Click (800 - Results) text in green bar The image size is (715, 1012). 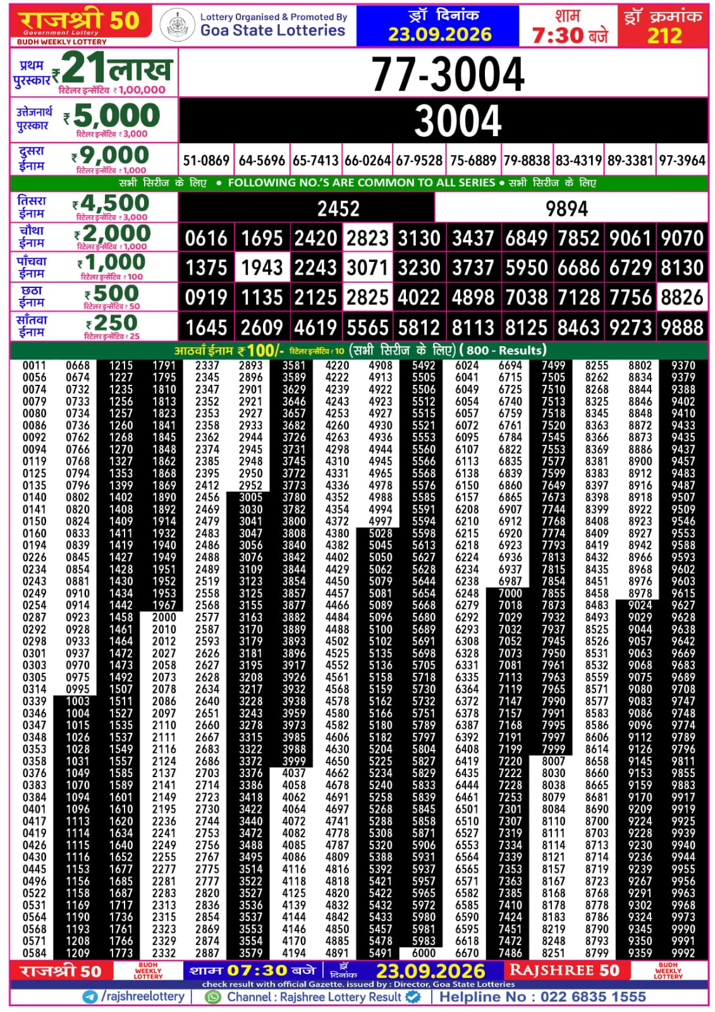(503, 351)
